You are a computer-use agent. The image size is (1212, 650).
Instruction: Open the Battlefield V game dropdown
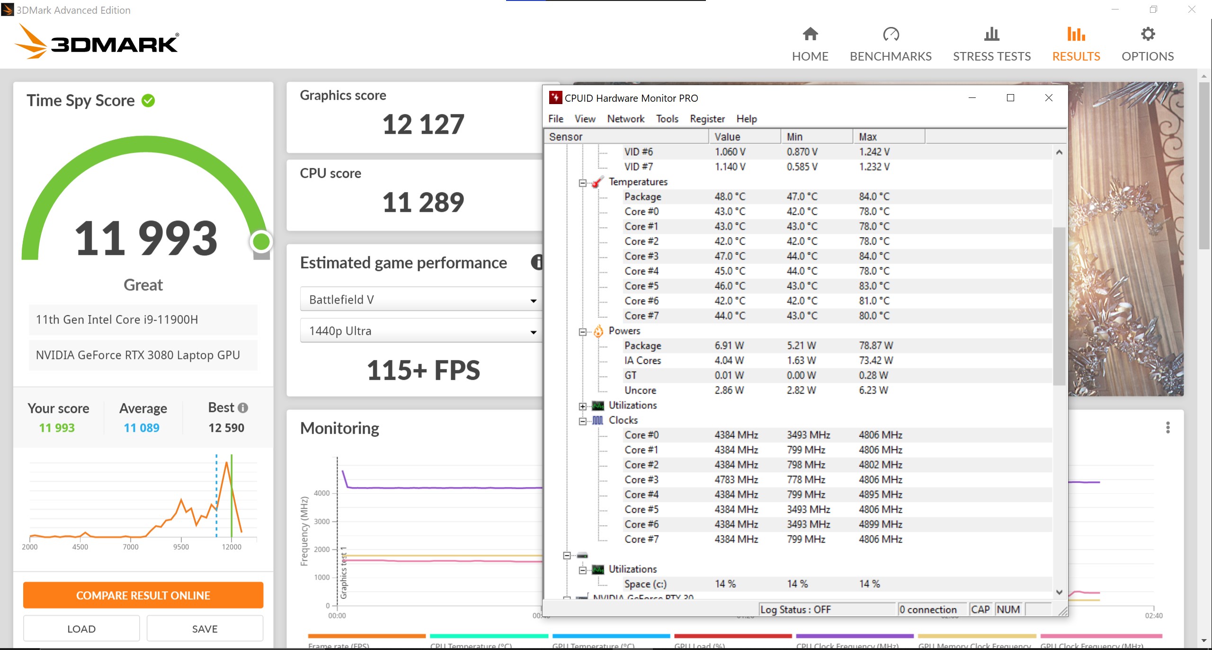(x=420, y=299)
